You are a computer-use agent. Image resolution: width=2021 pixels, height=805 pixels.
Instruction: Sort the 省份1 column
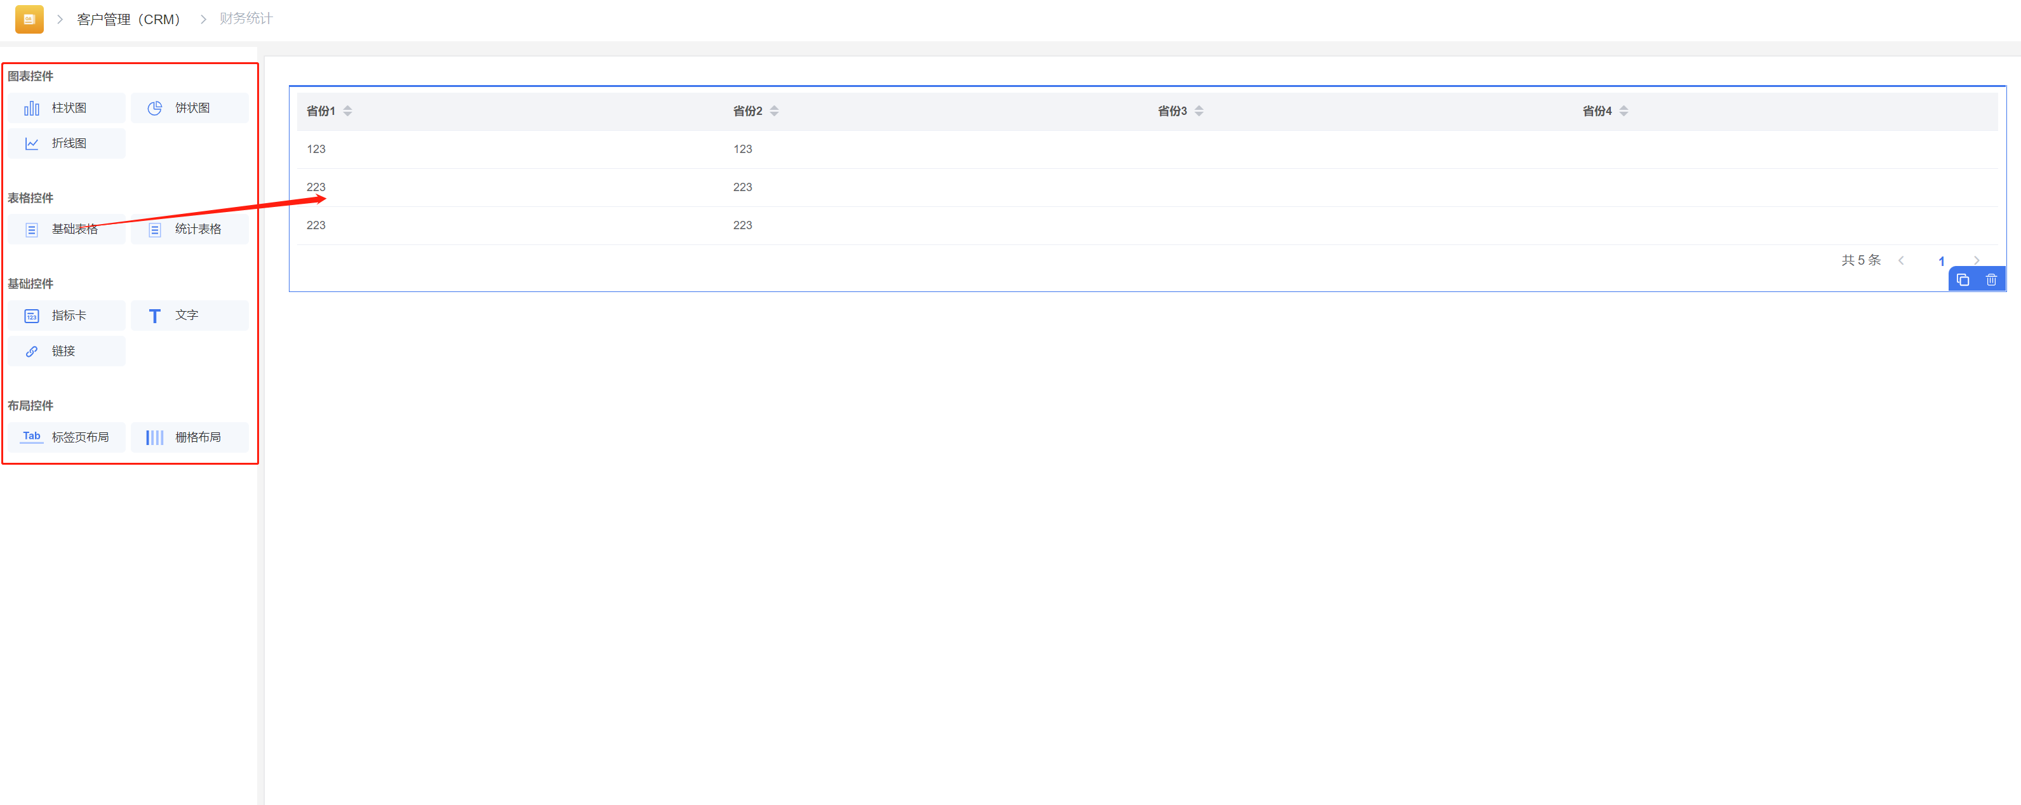(347, 111)
